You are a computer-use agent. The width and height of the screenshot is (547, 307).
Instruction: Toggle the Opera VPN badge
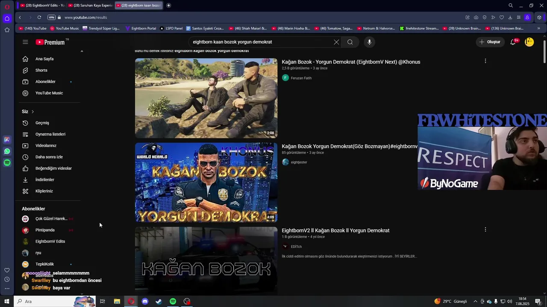click(x=51, y=17)
